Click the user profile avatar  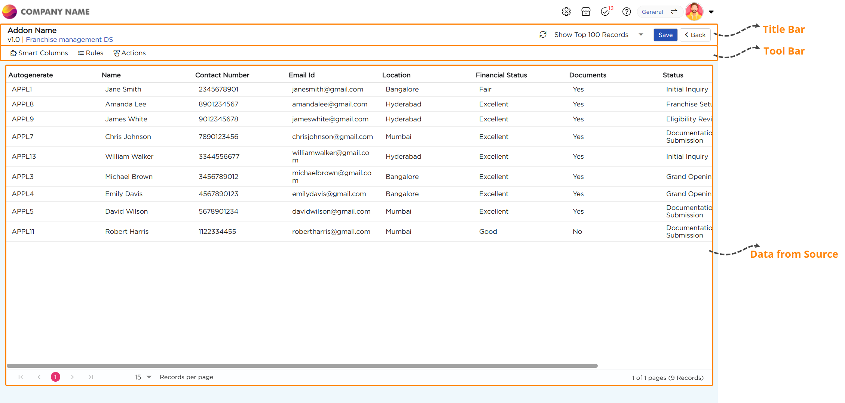coord(694,12)
